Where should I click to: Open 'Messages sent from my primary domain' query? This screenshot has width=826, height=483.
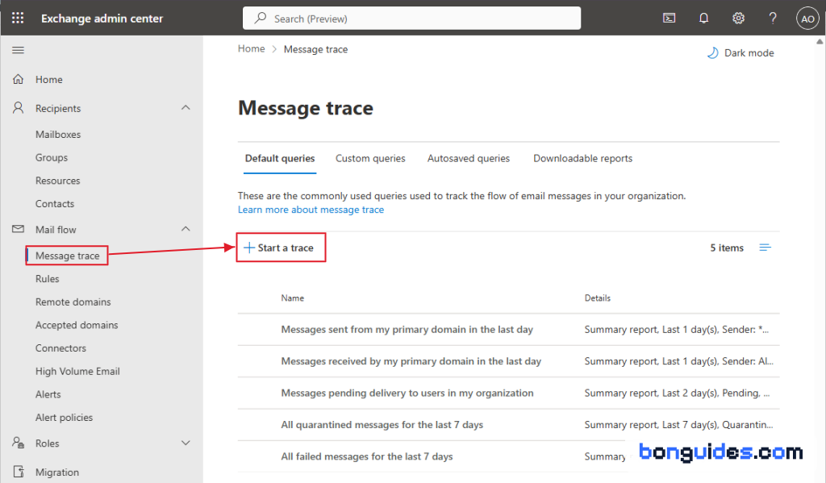click(407, 330)
